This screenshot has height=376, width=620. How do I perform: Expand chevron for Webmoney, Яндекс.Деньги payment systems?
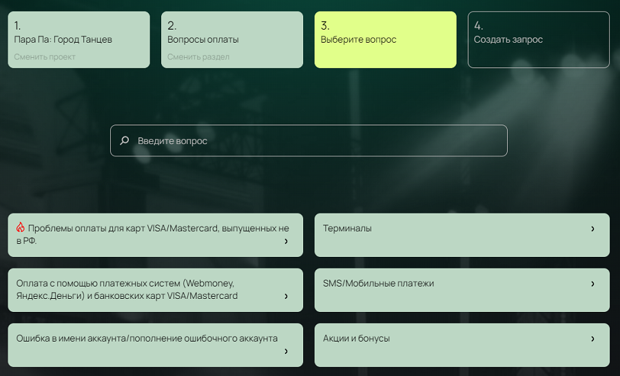click(x=286, y=296)
